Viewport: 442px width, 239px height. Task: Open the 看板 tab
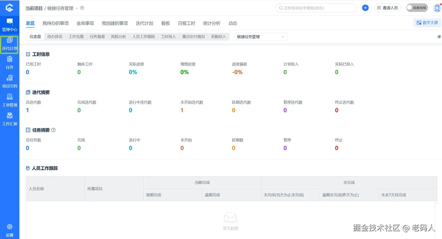[x=165, y=23]
